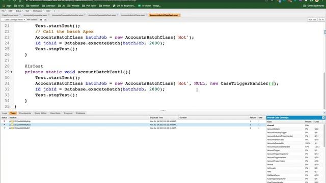Open the View State panel tab
The image size is (326, 183).
click(55, 113)
